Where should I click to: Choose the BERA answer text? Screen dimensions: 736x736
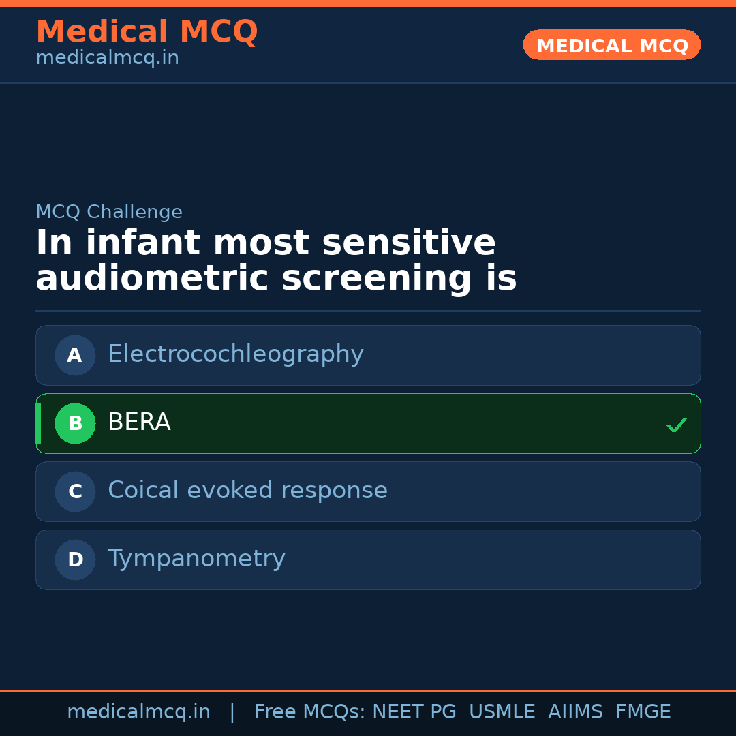(x=139, y=423)
